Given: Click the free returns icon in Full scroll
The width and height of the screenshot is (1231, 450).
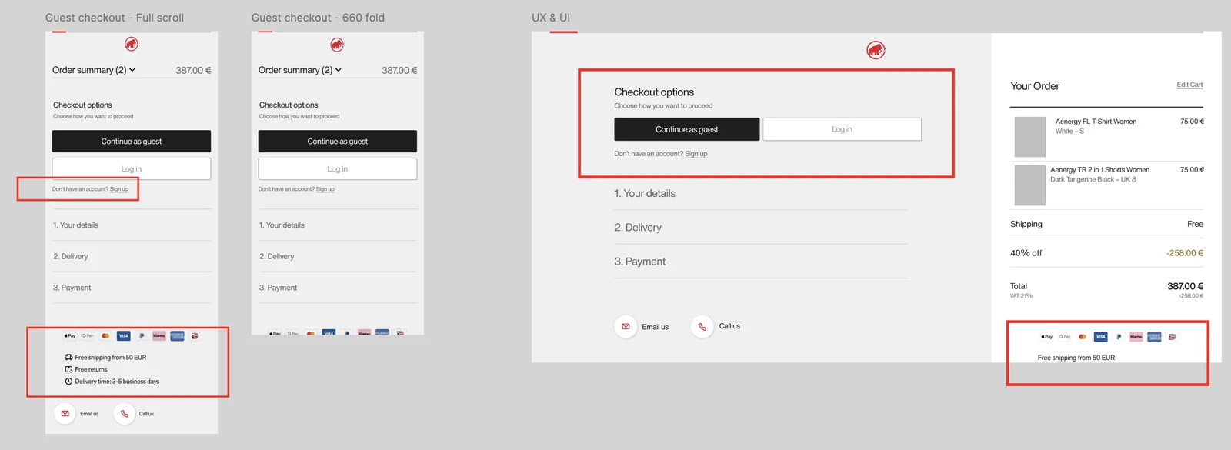Looking at the screenshot, I should pyautogui.click(x=68, y=370).
